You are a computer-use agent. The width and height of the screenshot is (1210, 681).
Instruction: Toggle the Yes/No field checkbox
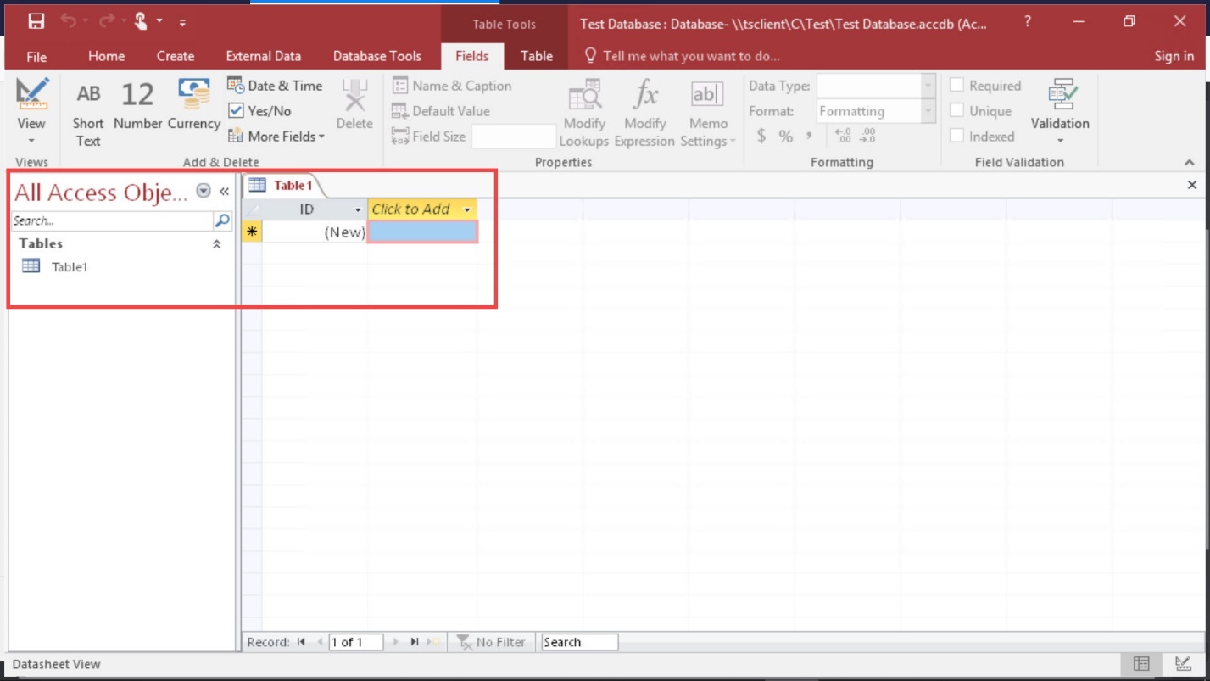point(237,111)
